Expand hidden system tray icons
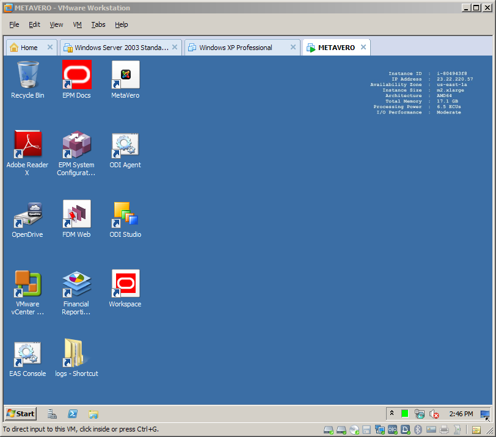This screenshot has height=437, width=496. tap(392, 413)
